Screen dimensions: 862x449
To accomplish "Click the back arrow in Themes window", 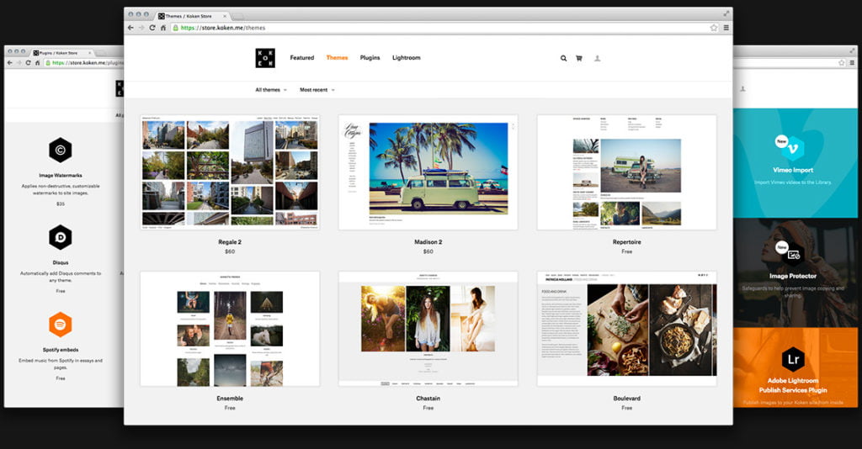I will click(x=130, y=28).
